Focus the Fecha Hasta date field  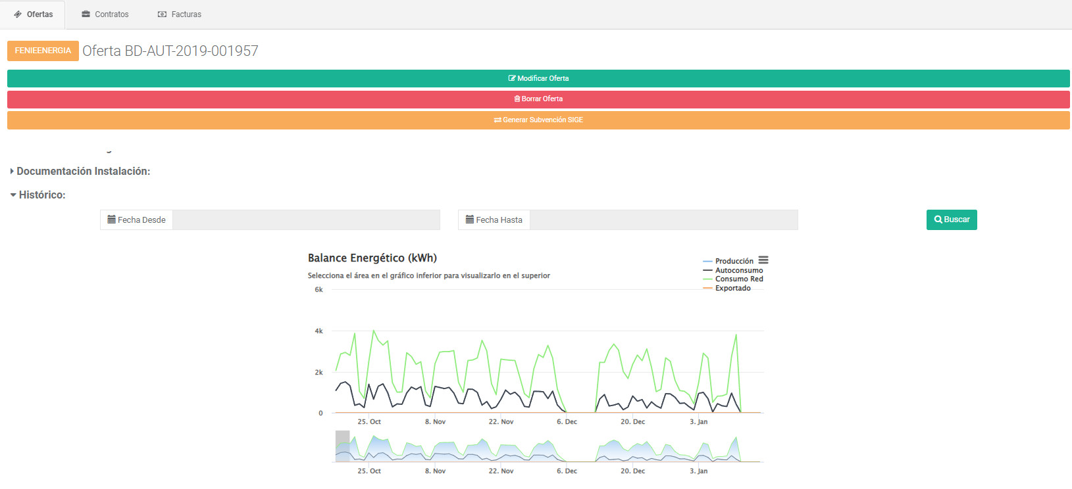pyautogui.click(x=664, y=220)
